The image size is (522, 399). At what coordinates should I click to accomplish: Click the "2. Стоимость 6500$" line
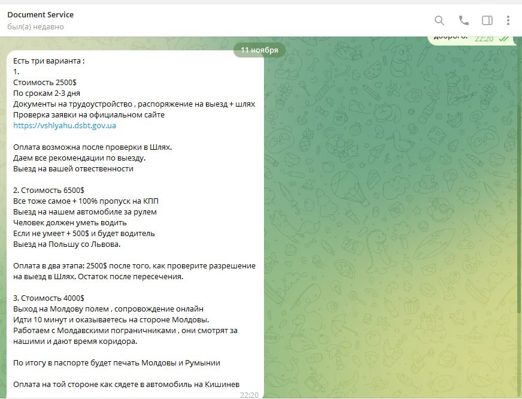tap(48, 191)
